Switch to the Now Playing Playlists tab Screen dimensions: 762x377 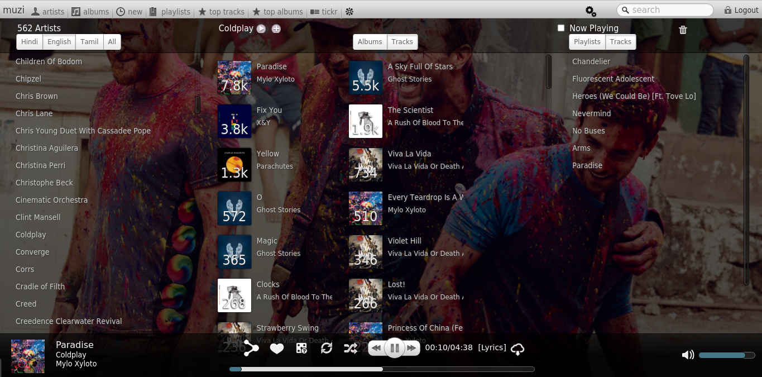point(587,42)
